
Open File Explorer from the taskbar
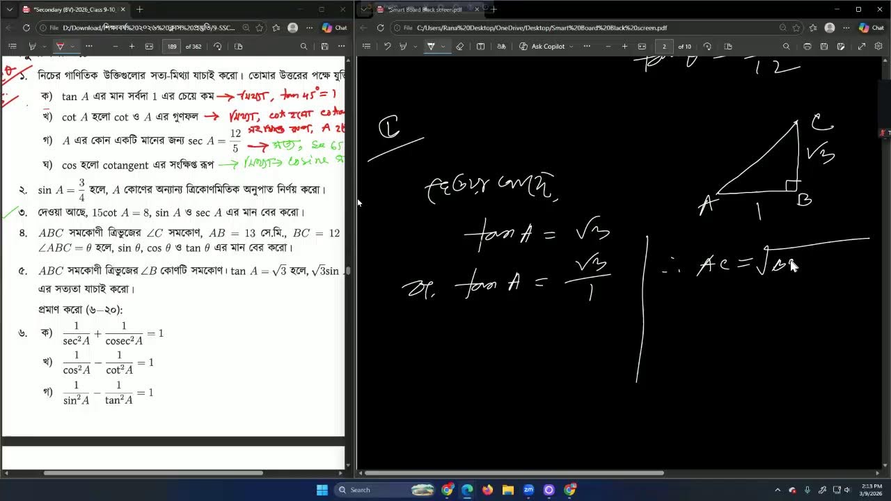[x=507, y=490]
